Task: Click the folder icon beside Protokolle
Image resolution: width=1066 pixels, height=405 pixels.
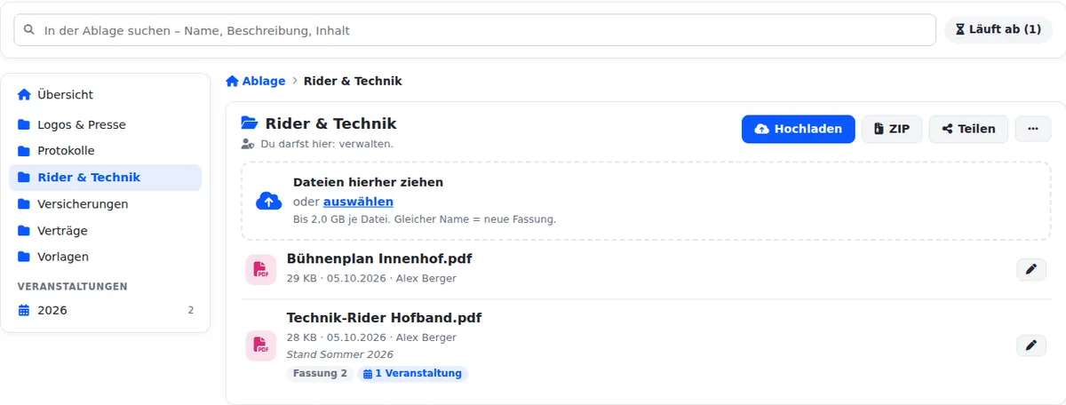Action: click(24, 151)
